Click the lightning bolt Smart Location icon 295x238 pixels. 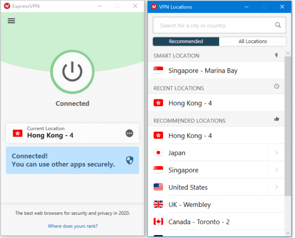pos(277,56)
